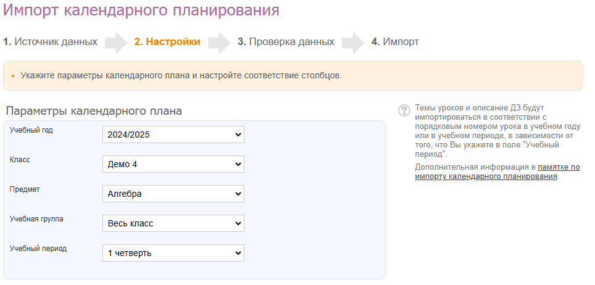Click the Импорт календарного планирования page title
The height and width of the screenshot is (285, 595).
(141, 10)
